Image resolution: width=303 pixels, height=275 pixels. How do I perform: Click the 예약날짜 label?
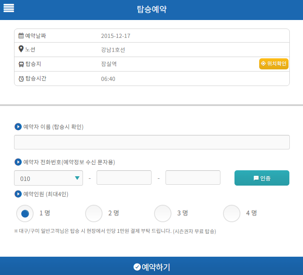point(36,36)
